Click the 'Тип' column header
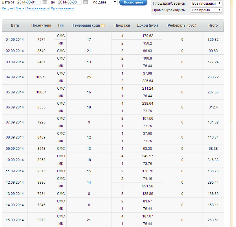This screenshot has width=236, height=227. 61,25
